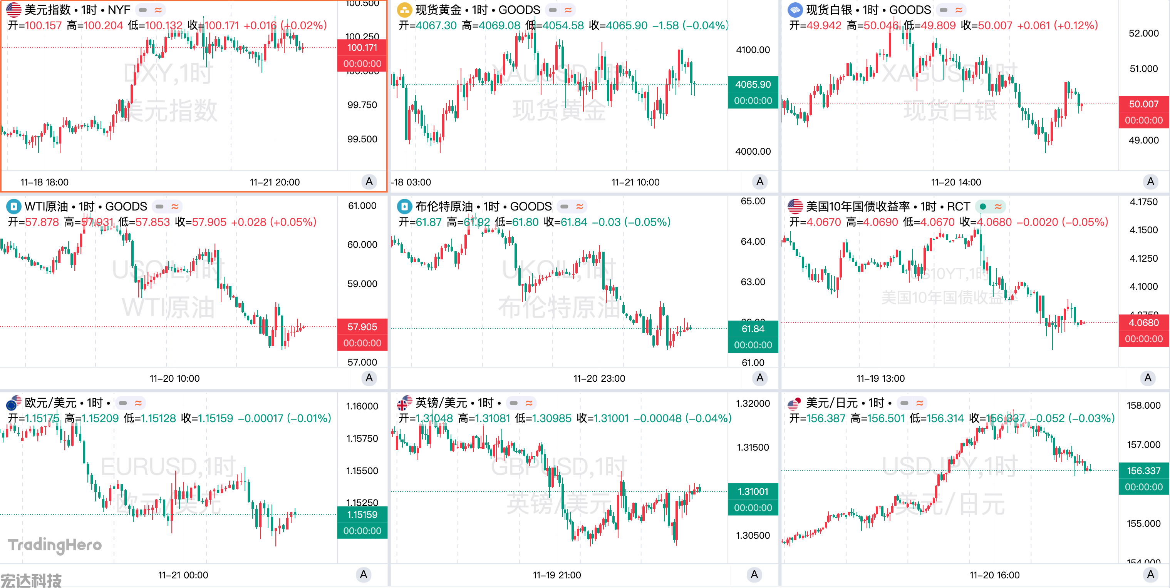Viewport: 1170px width, 588px height.
Task: Click the EU/US flag icon for 欧元/美元
Action: (x=13, y=403)
